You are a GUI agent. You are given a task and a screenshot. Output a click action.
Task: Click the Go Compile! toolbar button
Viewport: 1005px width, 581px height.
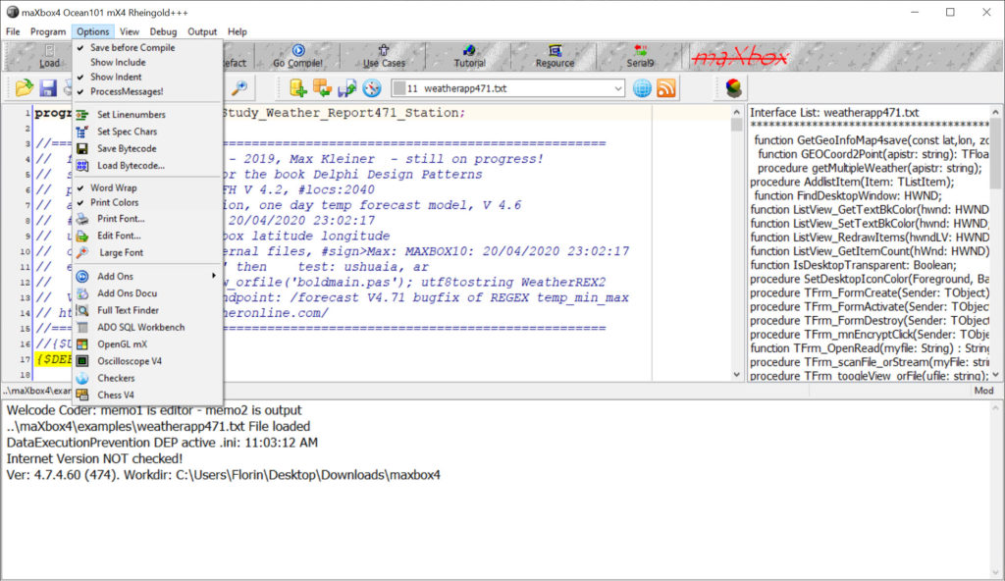pyautogui.click(x=297, y=57)
